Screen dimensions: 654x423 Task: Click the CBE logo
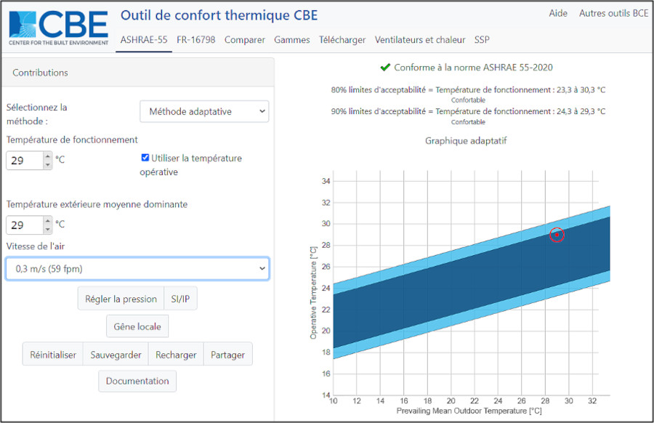click(x=58, y=27)
